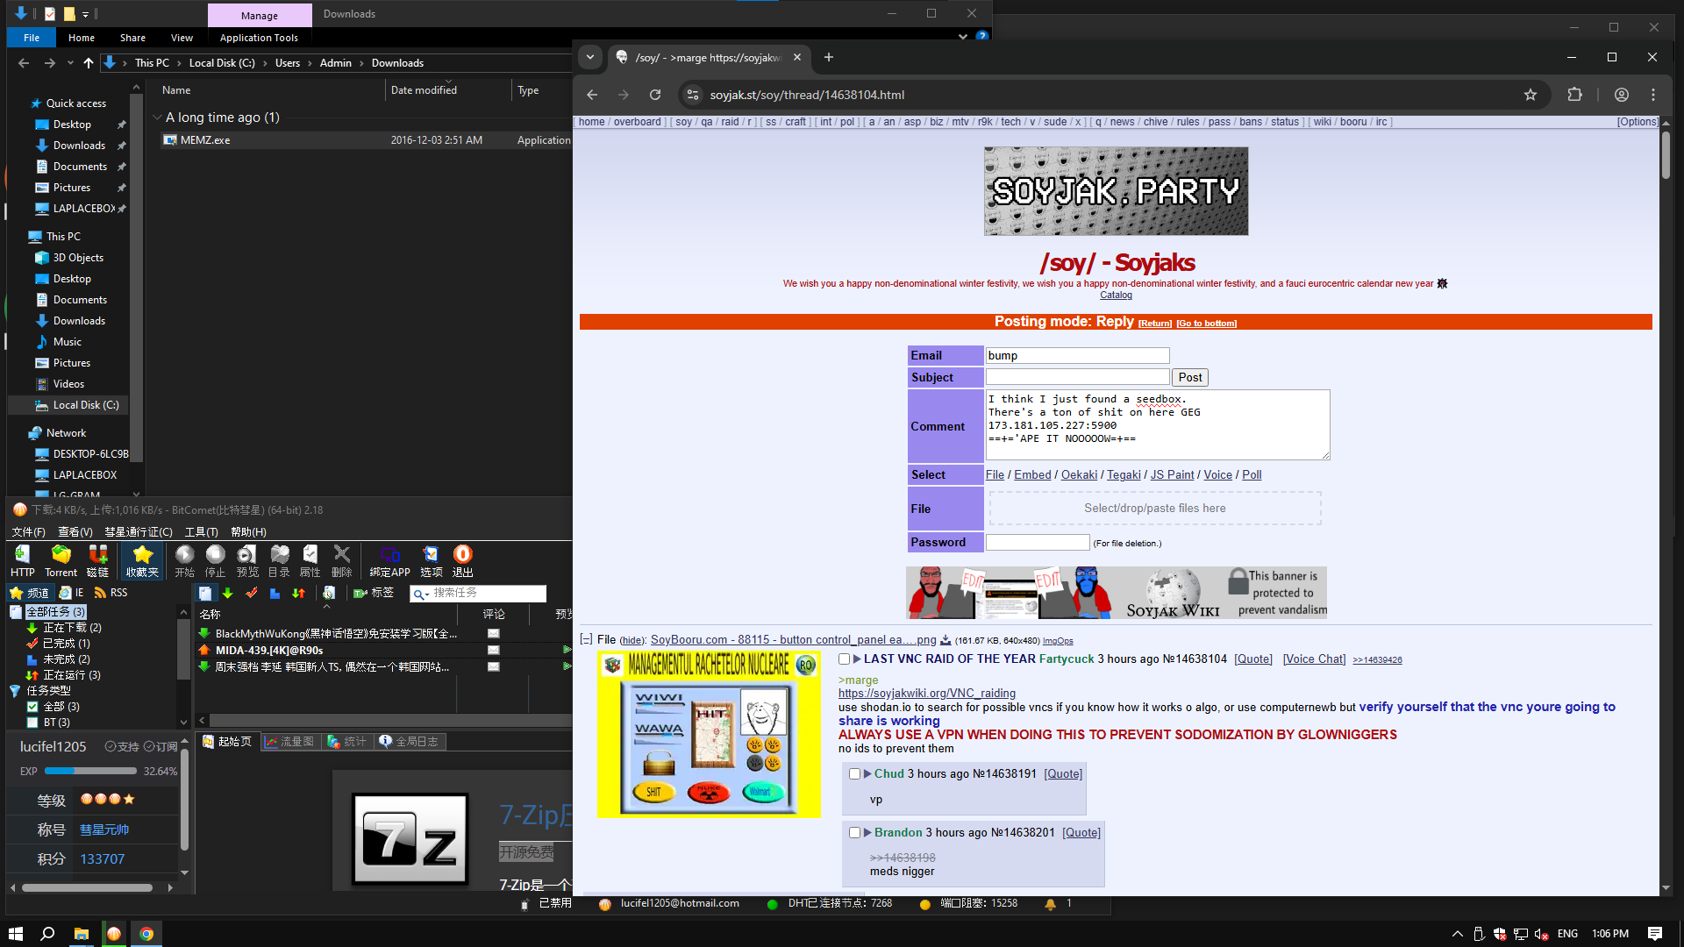Open the View ribbon tab in Explorer
The height and width of the screenshot is (947, 1684).
[x=182, y=38]
